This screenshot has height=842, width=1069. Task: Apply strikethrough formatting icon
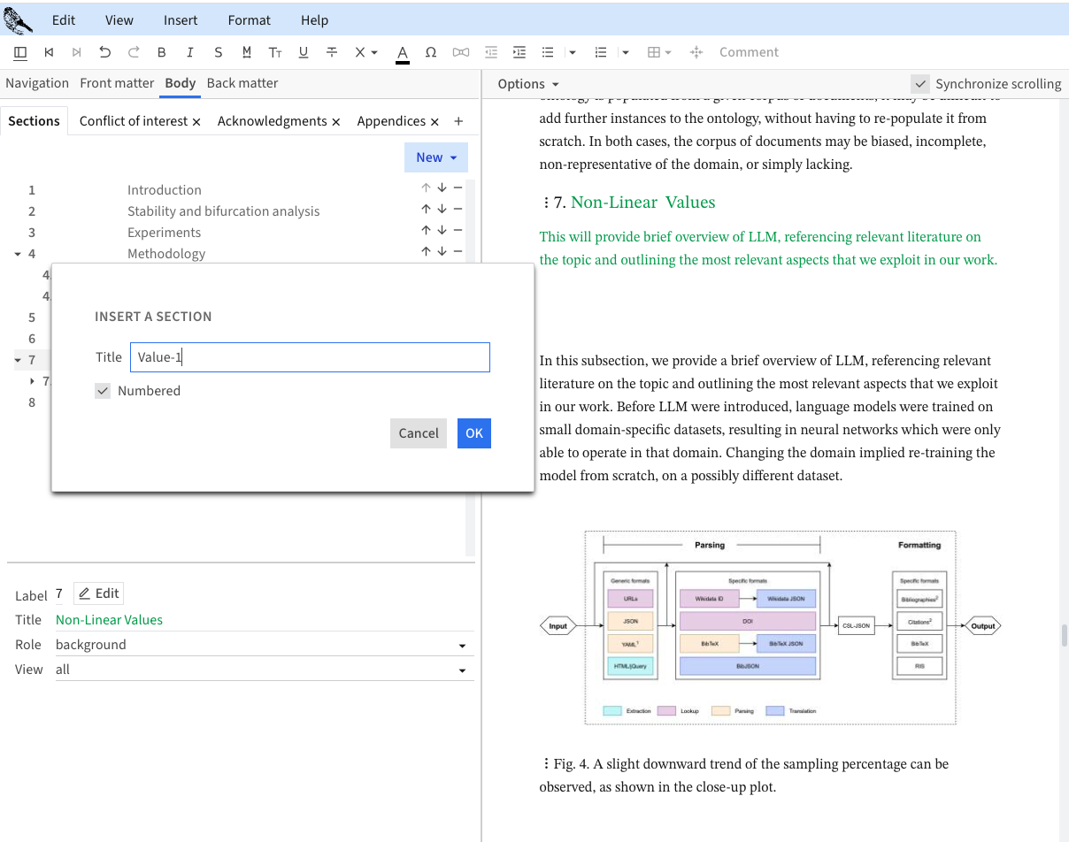[x=332, y=52]
